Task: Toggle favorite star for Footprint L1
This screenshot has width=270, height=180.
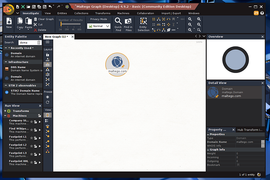Action: 32,138
